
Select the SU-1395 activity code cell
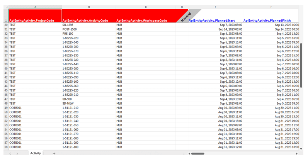click(89, 25)
